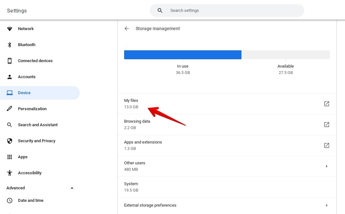Image resolution: width=345 pixels, height=214 pixels.
Task: Select the Accessibility icon in sidebar
Action: [x=10, y=173]
